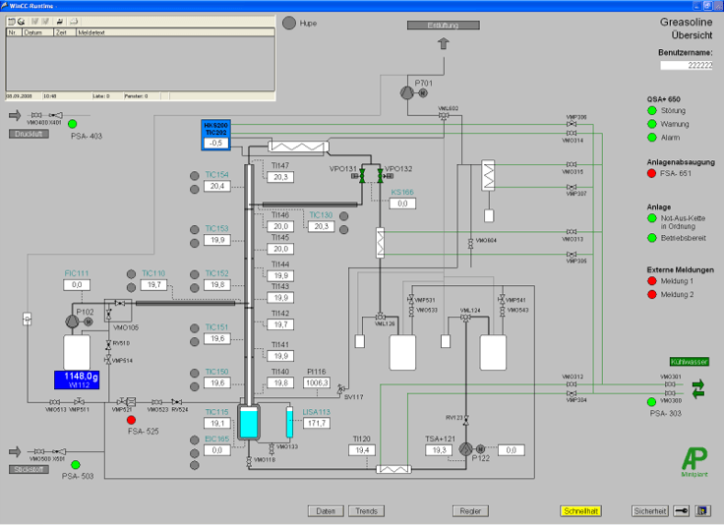Toggle the Hupe horn indicator
The width and height of the screenshot is (724, 525).
[289, 23]
